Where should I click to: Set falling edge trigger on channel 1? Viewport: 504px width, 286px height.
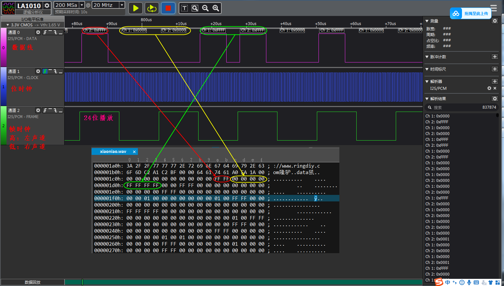click(x=55, y=71)
